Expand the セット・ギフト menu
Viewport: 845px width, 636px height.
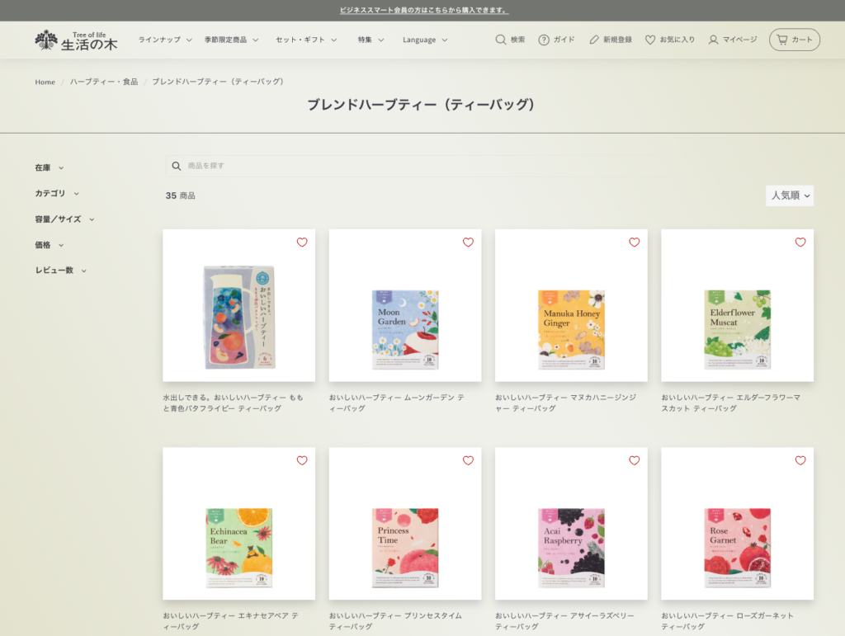[306, 40]
